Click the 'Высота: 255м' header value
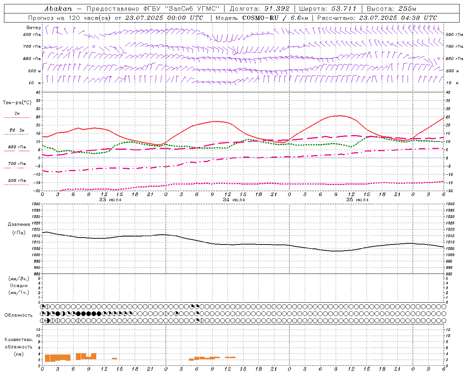The height and width of the screenshot is (372, 465). 391,9
